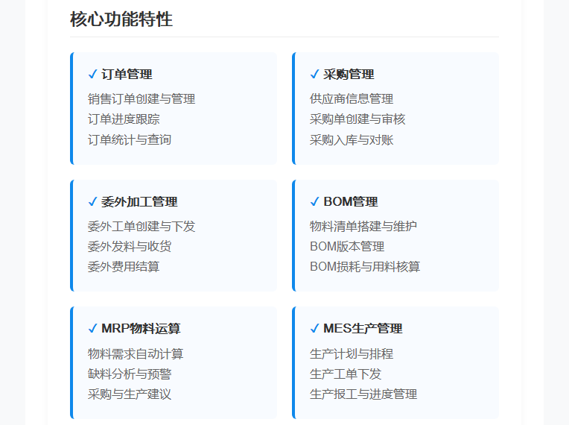Click the BOM管理 card title
This screenshot has width=569, height=425.
[351, 201]
